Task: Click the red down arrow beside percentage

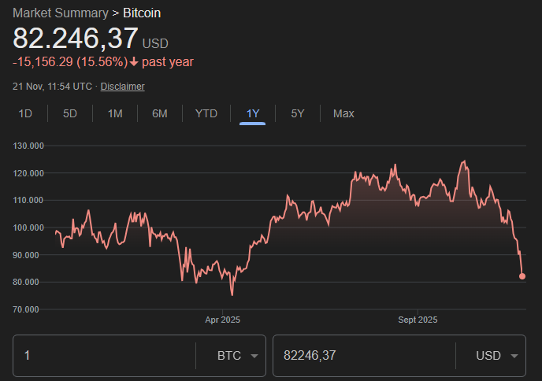Action: [134, 61]
